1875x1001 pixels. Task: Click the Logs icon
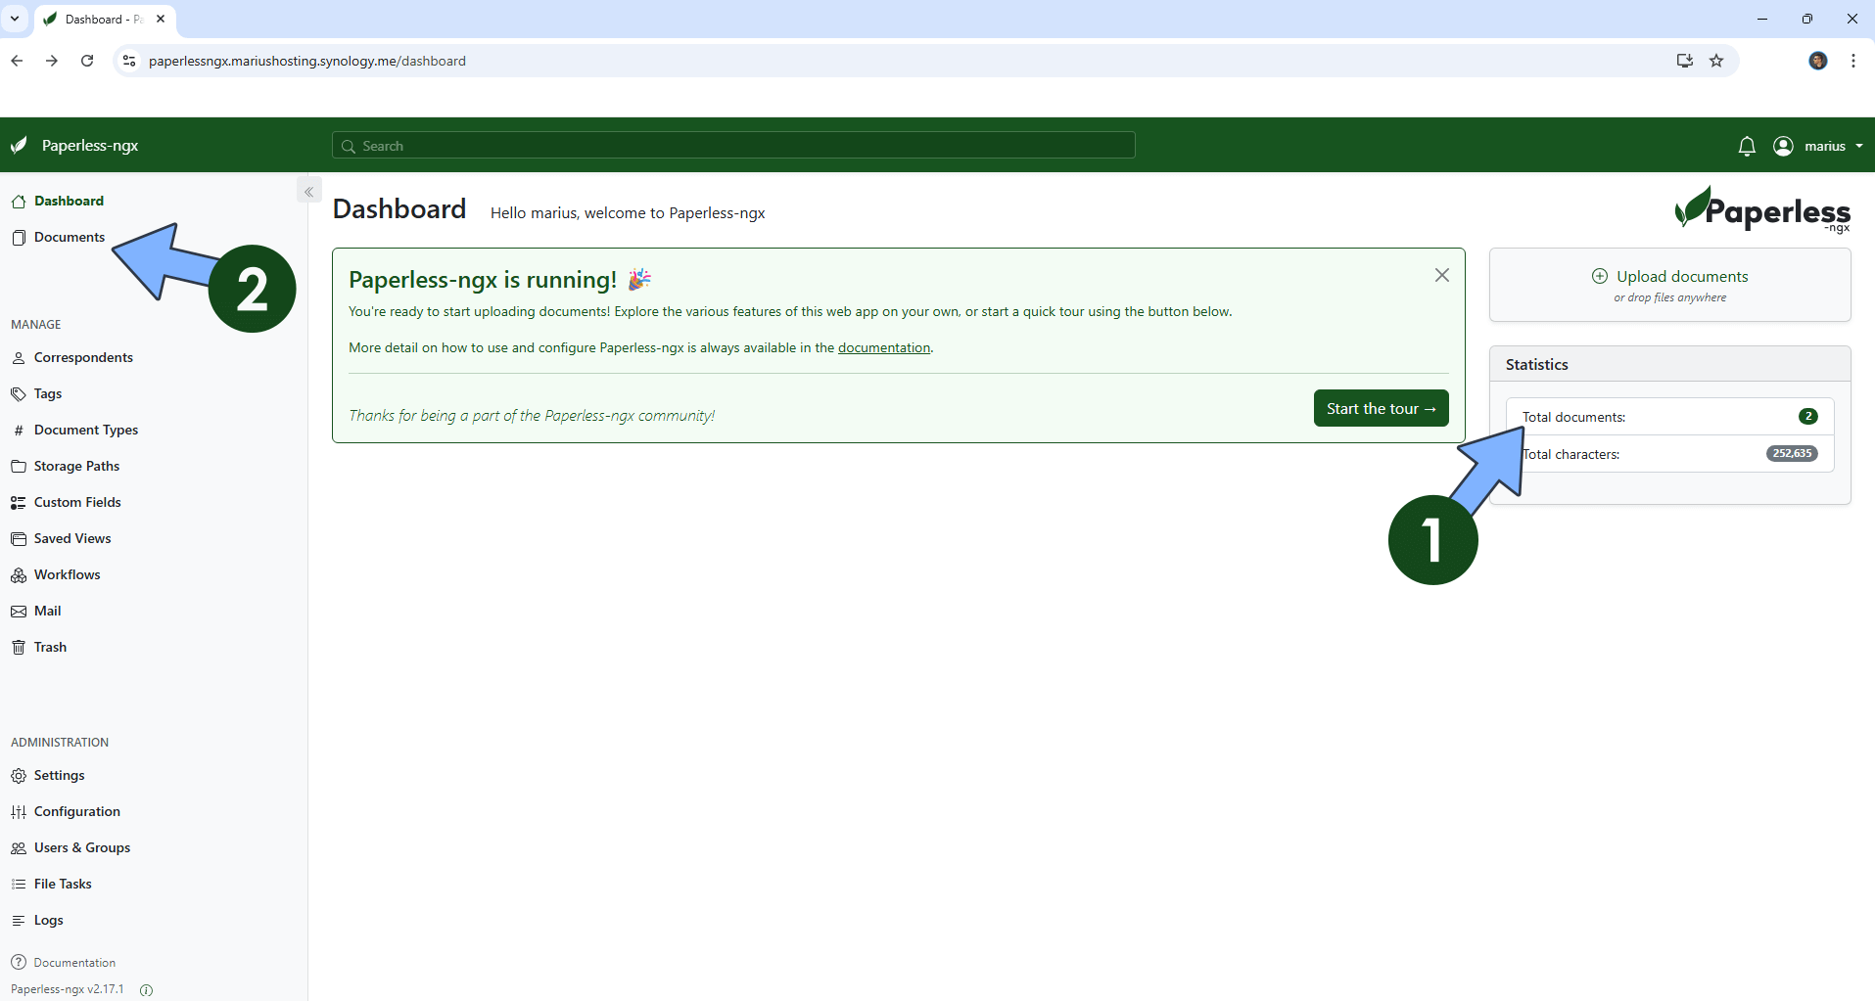tap(19, 921)
